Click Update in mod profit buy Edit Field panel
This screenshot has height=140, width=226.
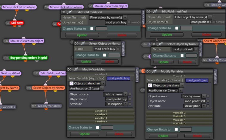coord(82,35)
